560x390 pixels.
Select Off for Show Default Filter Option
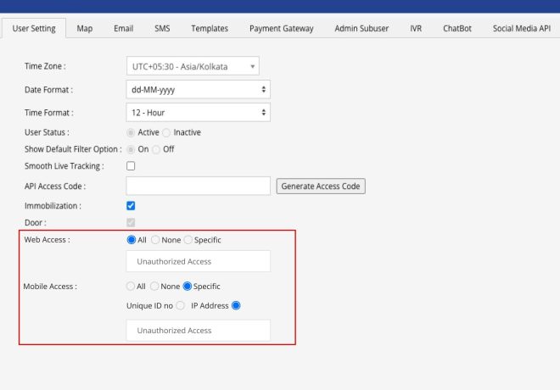point(156,149)
